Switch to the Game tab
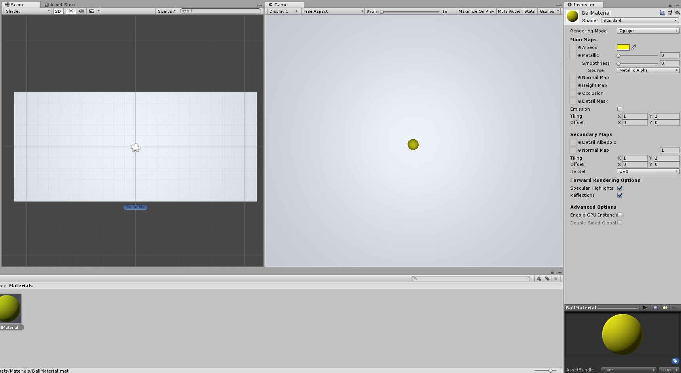 click(x=281, y=4)
